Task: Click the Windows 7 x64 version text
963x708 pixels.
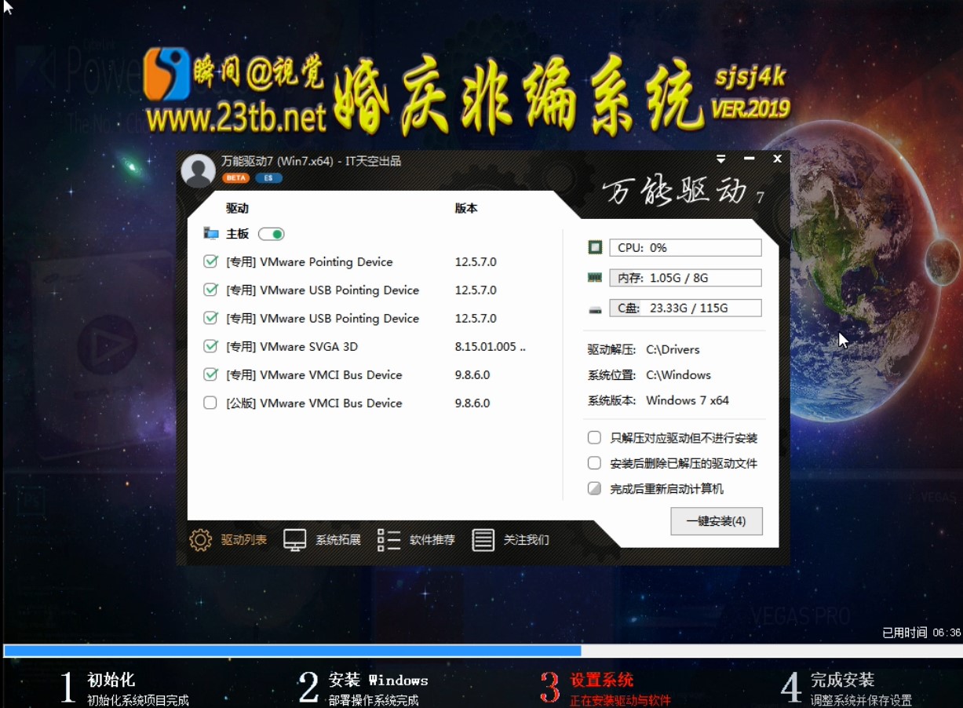Action: click(688, 400)
